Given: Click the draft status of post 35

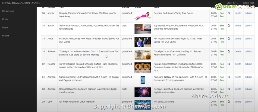Looking at the screenshot, I should (124, 26).
